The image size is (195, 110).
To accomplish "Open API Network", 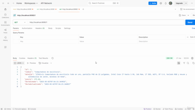I will 46,3.
